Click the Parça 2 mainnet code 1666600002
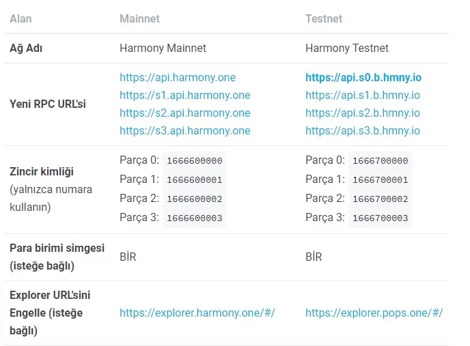This screenshot has width=470, height=346. pyautogui.click(x=194, y=199)
